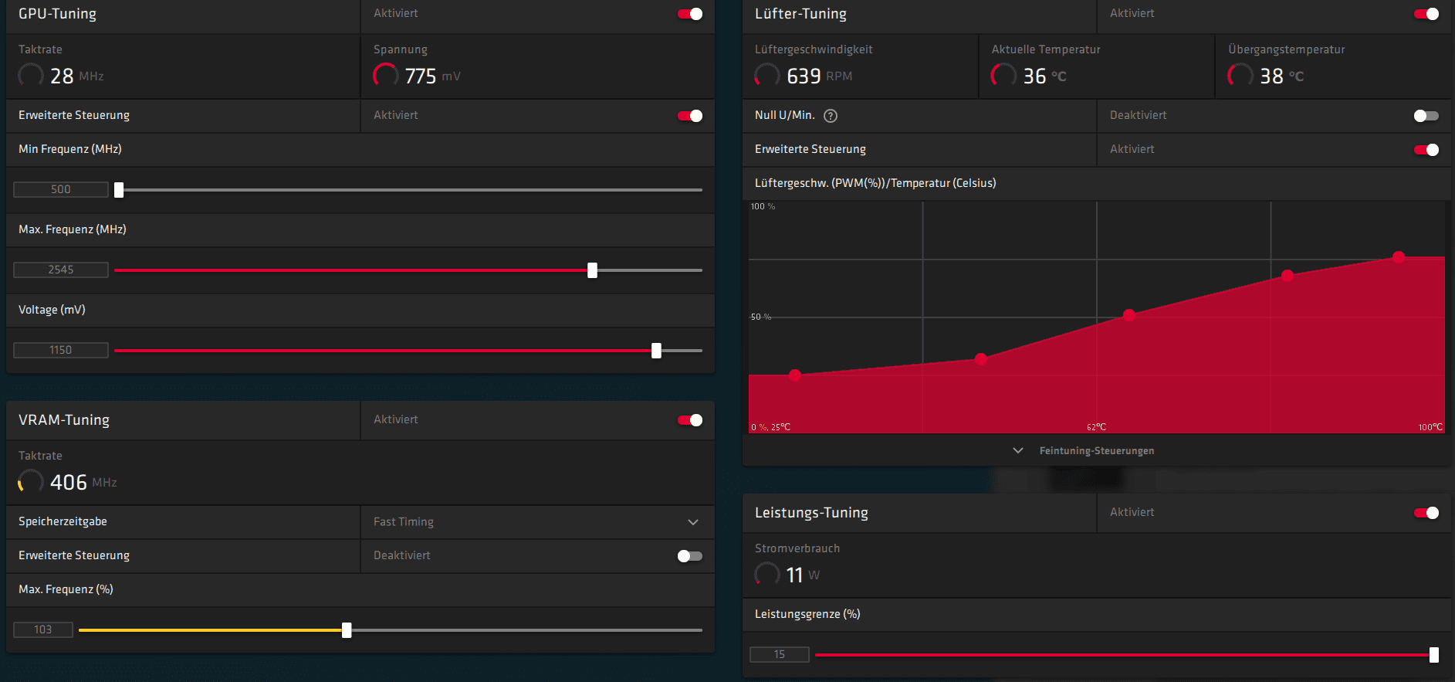The image size is (1455, 682).
Task: Click the Spannung gauge icon at 775 mV
Action: [386, 76]
